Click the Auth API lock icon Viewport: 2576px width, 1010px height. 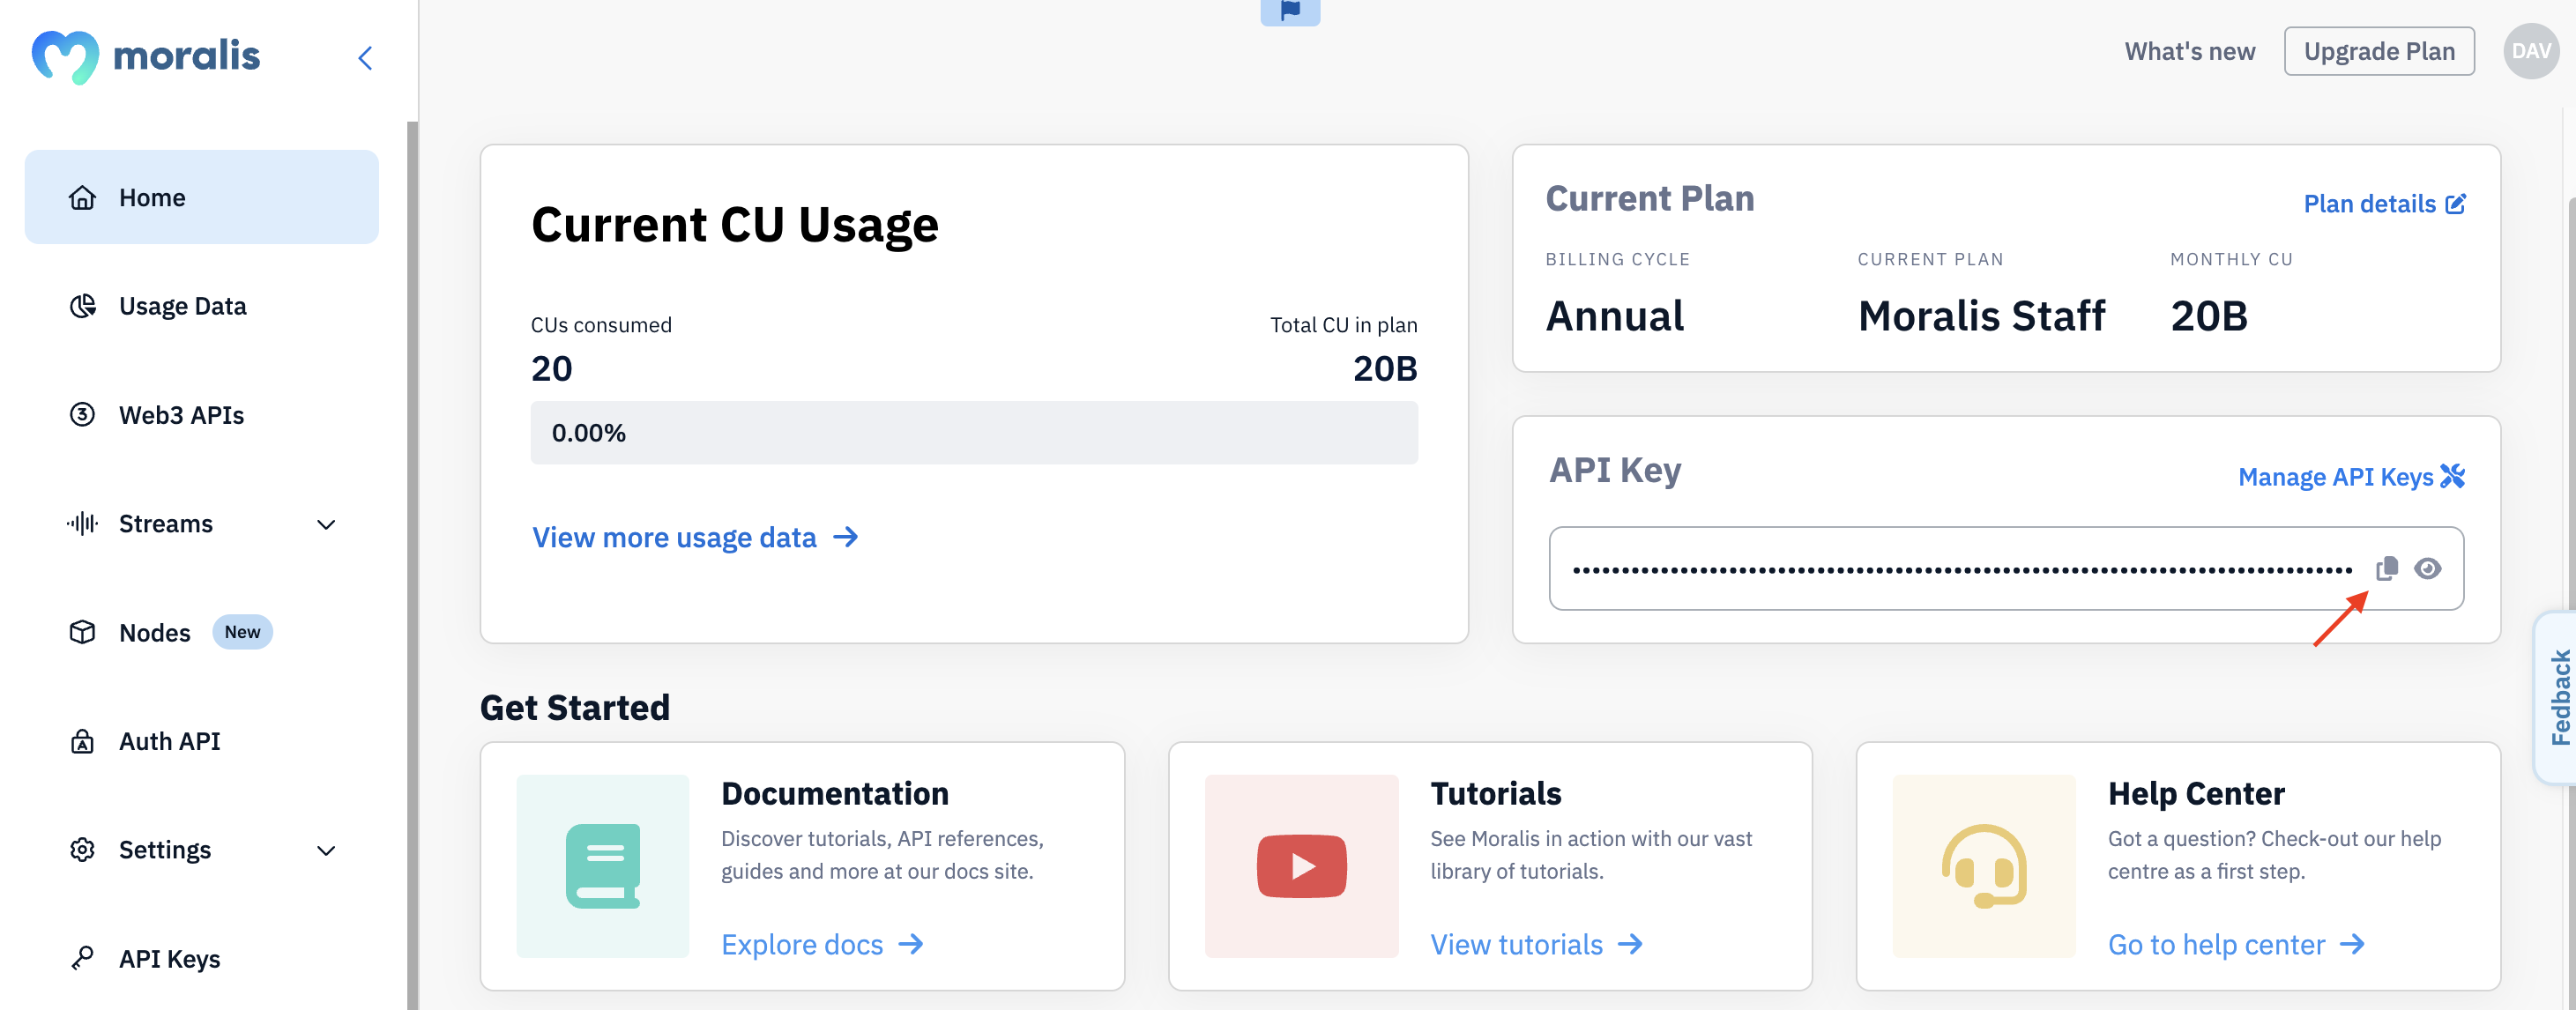coord(82,741)
